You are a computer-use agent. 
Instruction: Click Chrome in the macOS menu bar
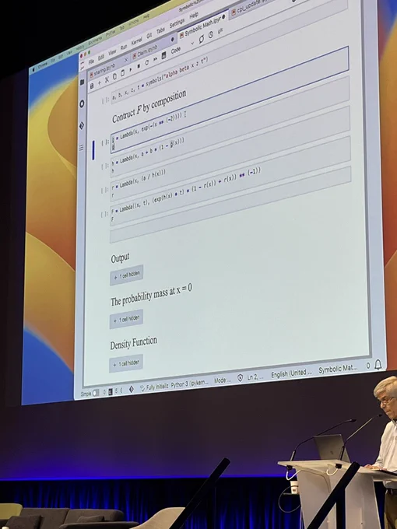click(x=44, y=66)
